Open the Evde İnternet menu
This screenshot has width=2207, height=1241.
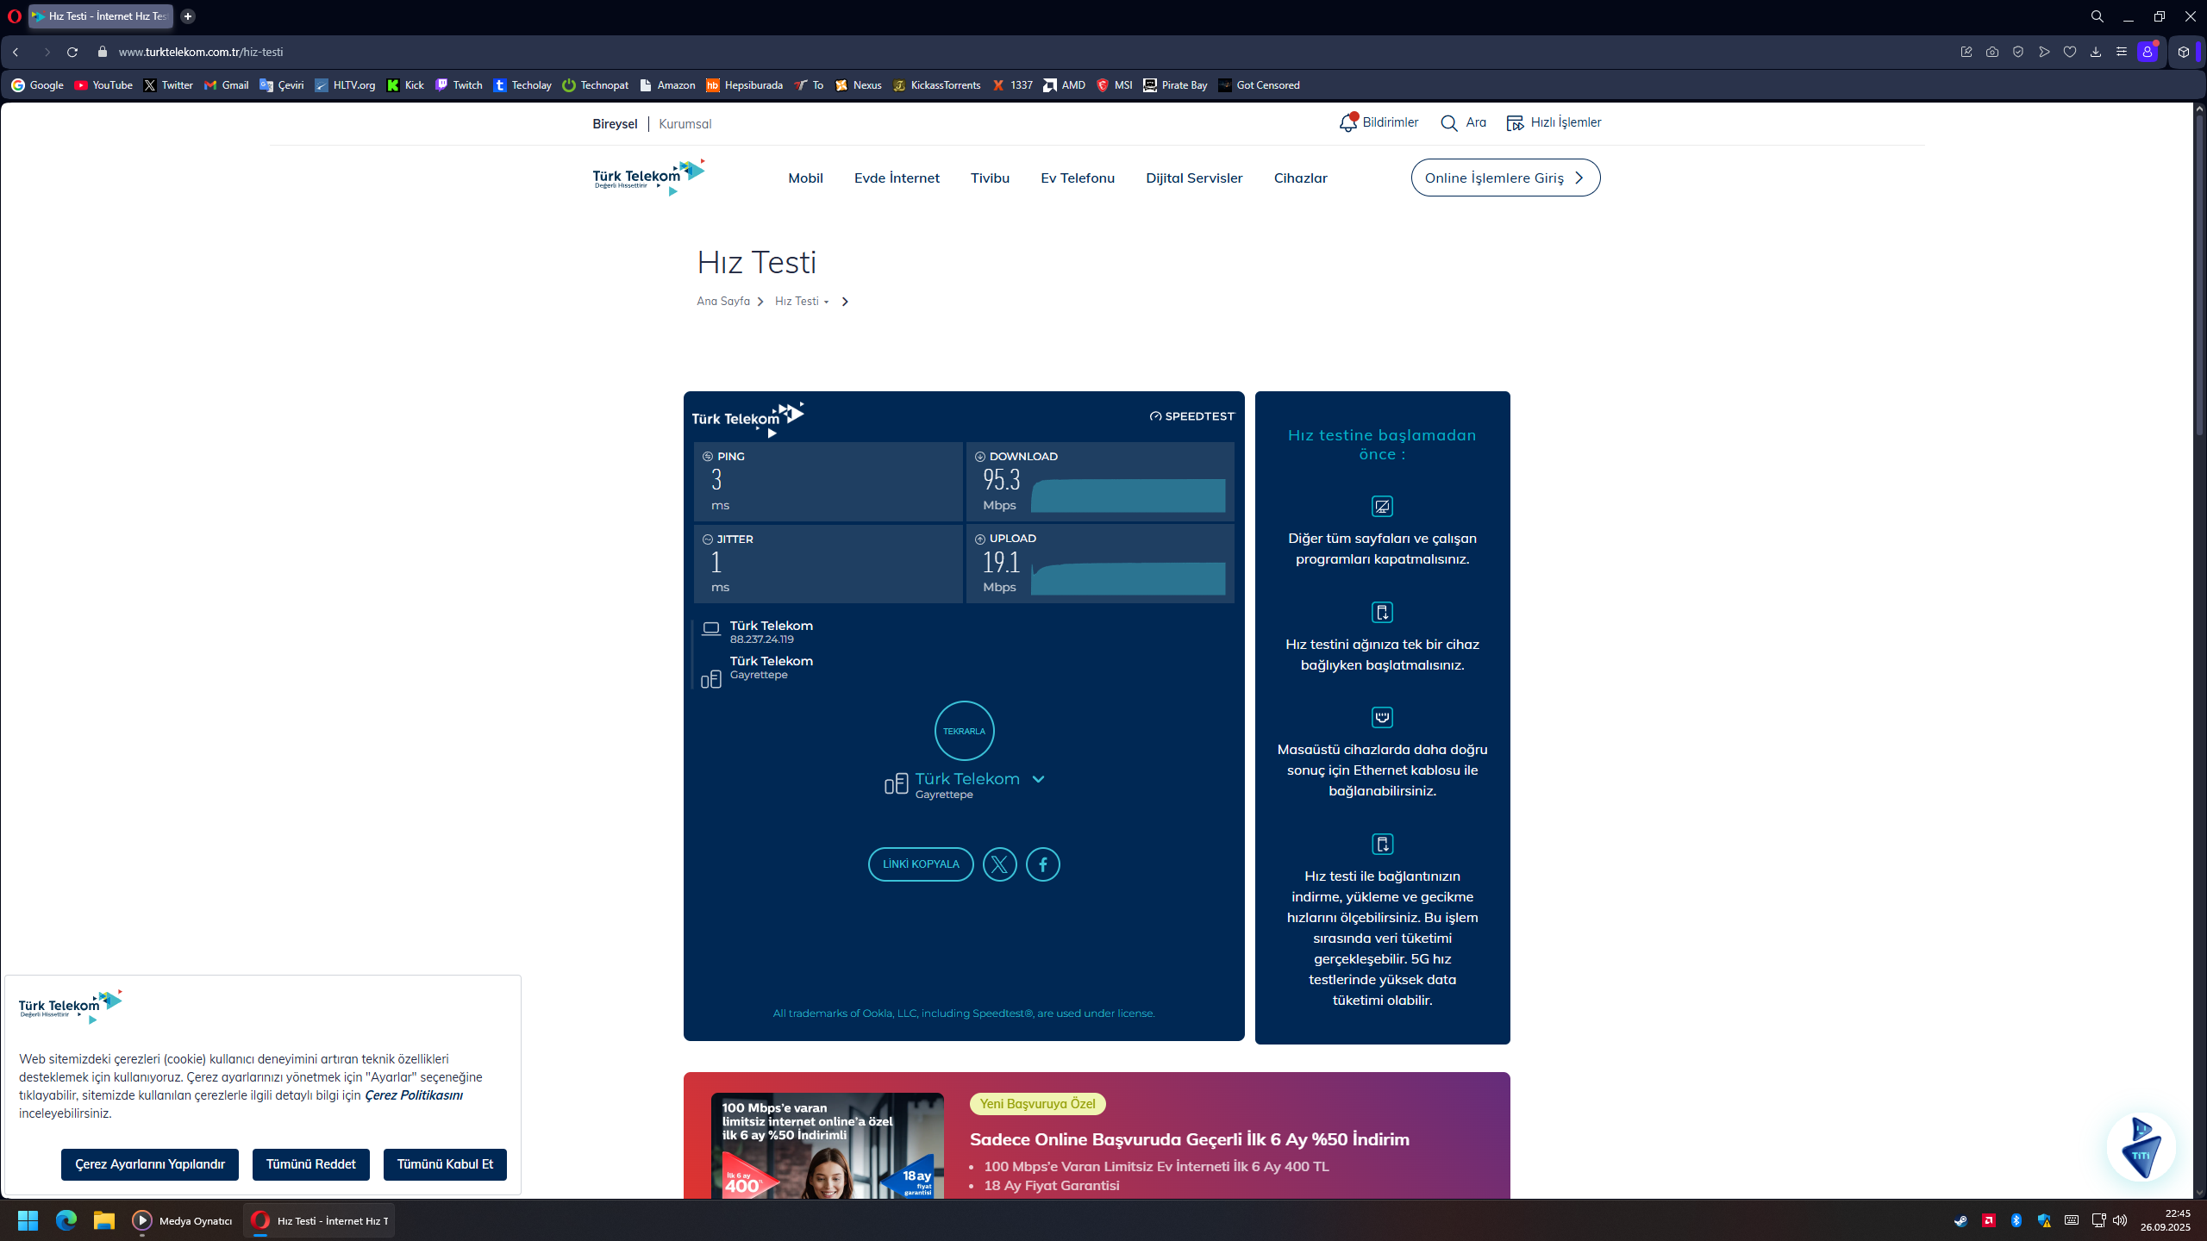pyautogui.click(x=897, y=178)
